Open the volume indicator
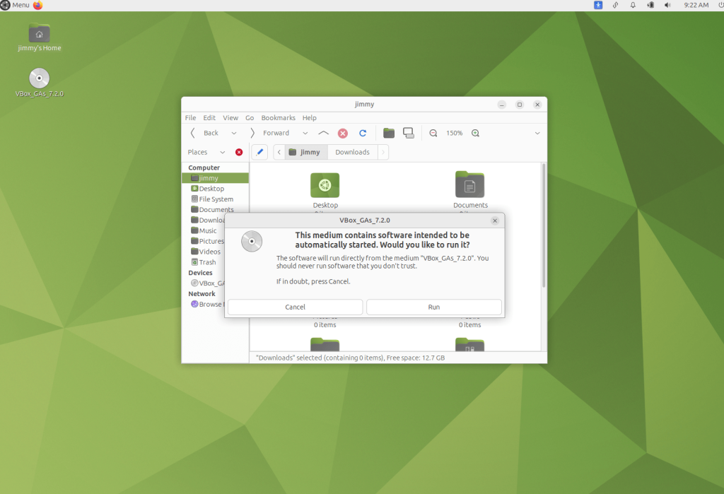 click(x=667, y=5)
